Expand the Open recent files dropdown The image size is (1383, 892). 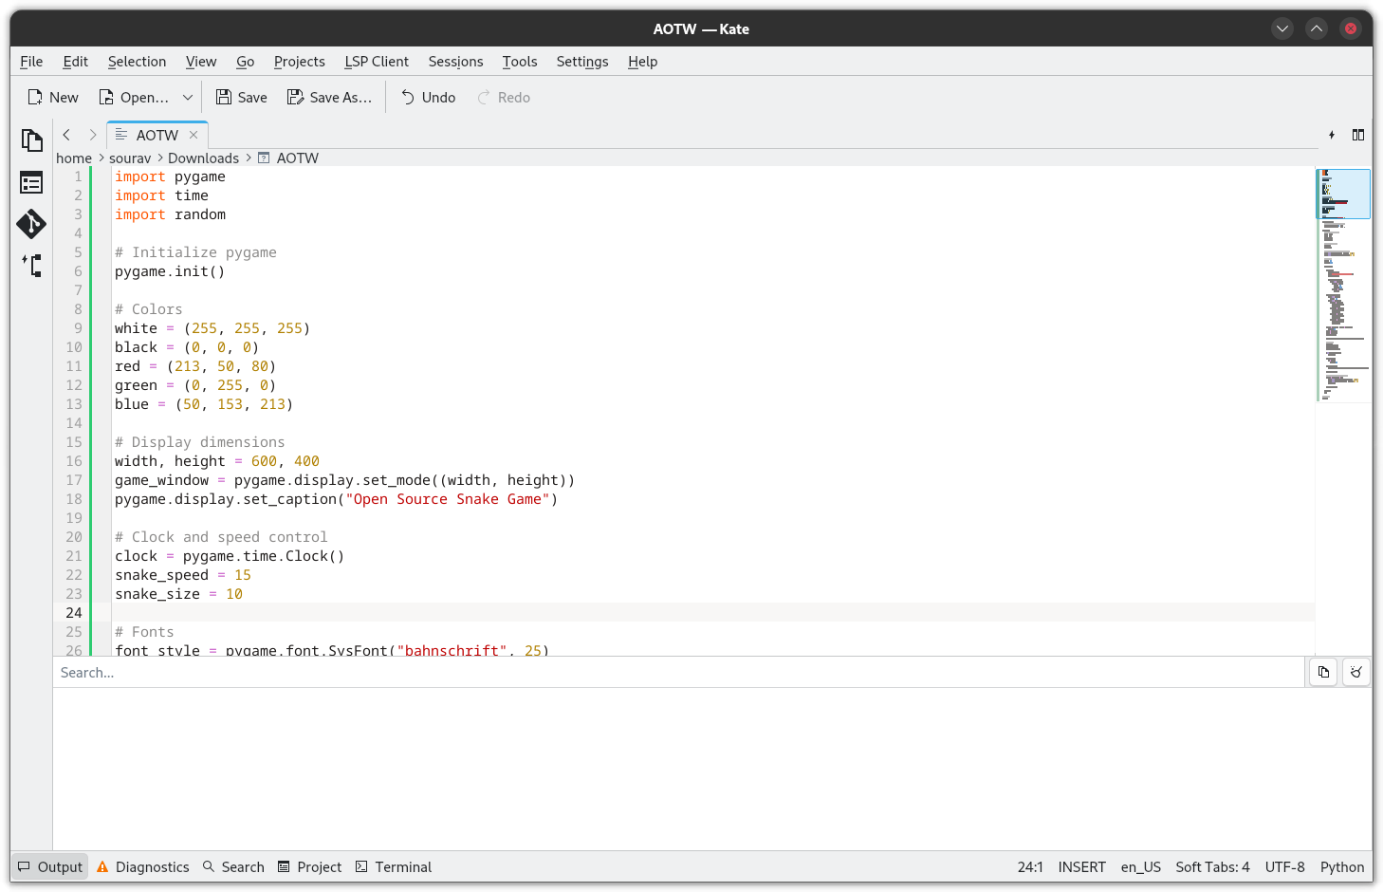tap(187, 97)
